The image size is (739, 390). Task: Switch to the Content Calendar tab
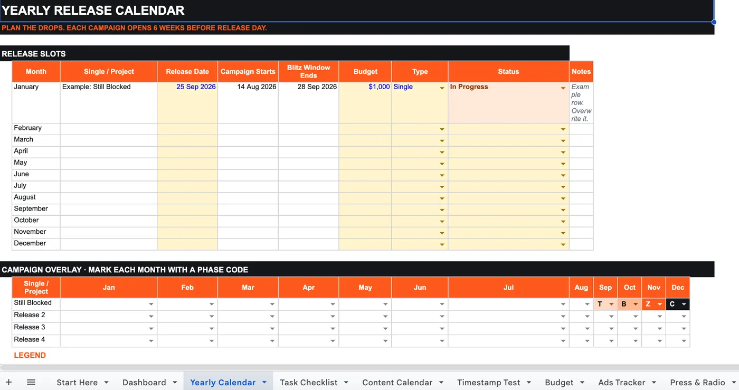(397, 382)
